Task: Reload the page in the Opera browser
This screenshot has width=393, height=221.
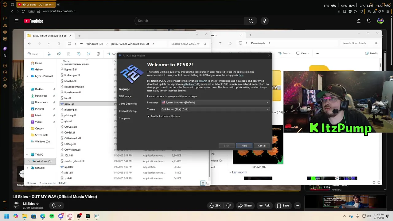Action: pyautogui.click(x=23, y=11)
